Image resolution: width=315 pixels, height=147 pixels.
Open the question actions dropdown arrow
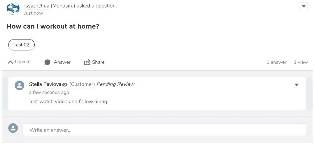[304, 6]
